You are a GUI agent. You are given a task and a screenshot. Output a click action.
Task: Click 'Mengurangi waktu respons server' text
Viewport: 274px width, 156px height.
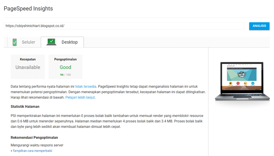(37, 145)
